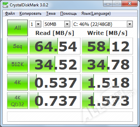The image size is (140, 127).
Task: Click the Write [MB/s] column header
Action: [107, 33]
